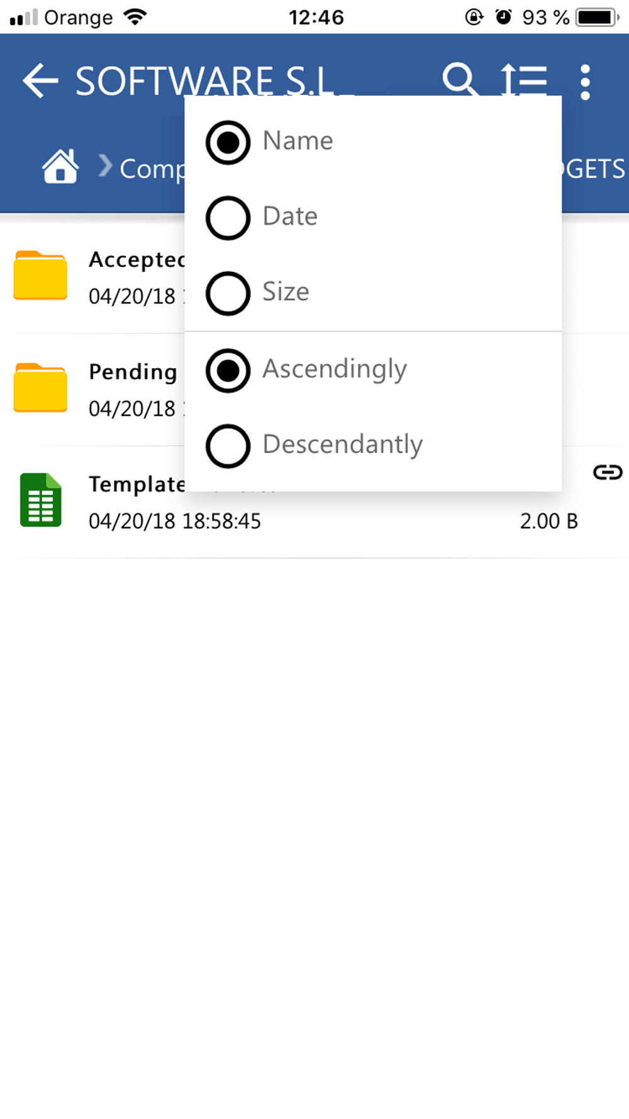Open the Comp breadcrumb path item
This screenshot has height=1119, width=629.
152,169
